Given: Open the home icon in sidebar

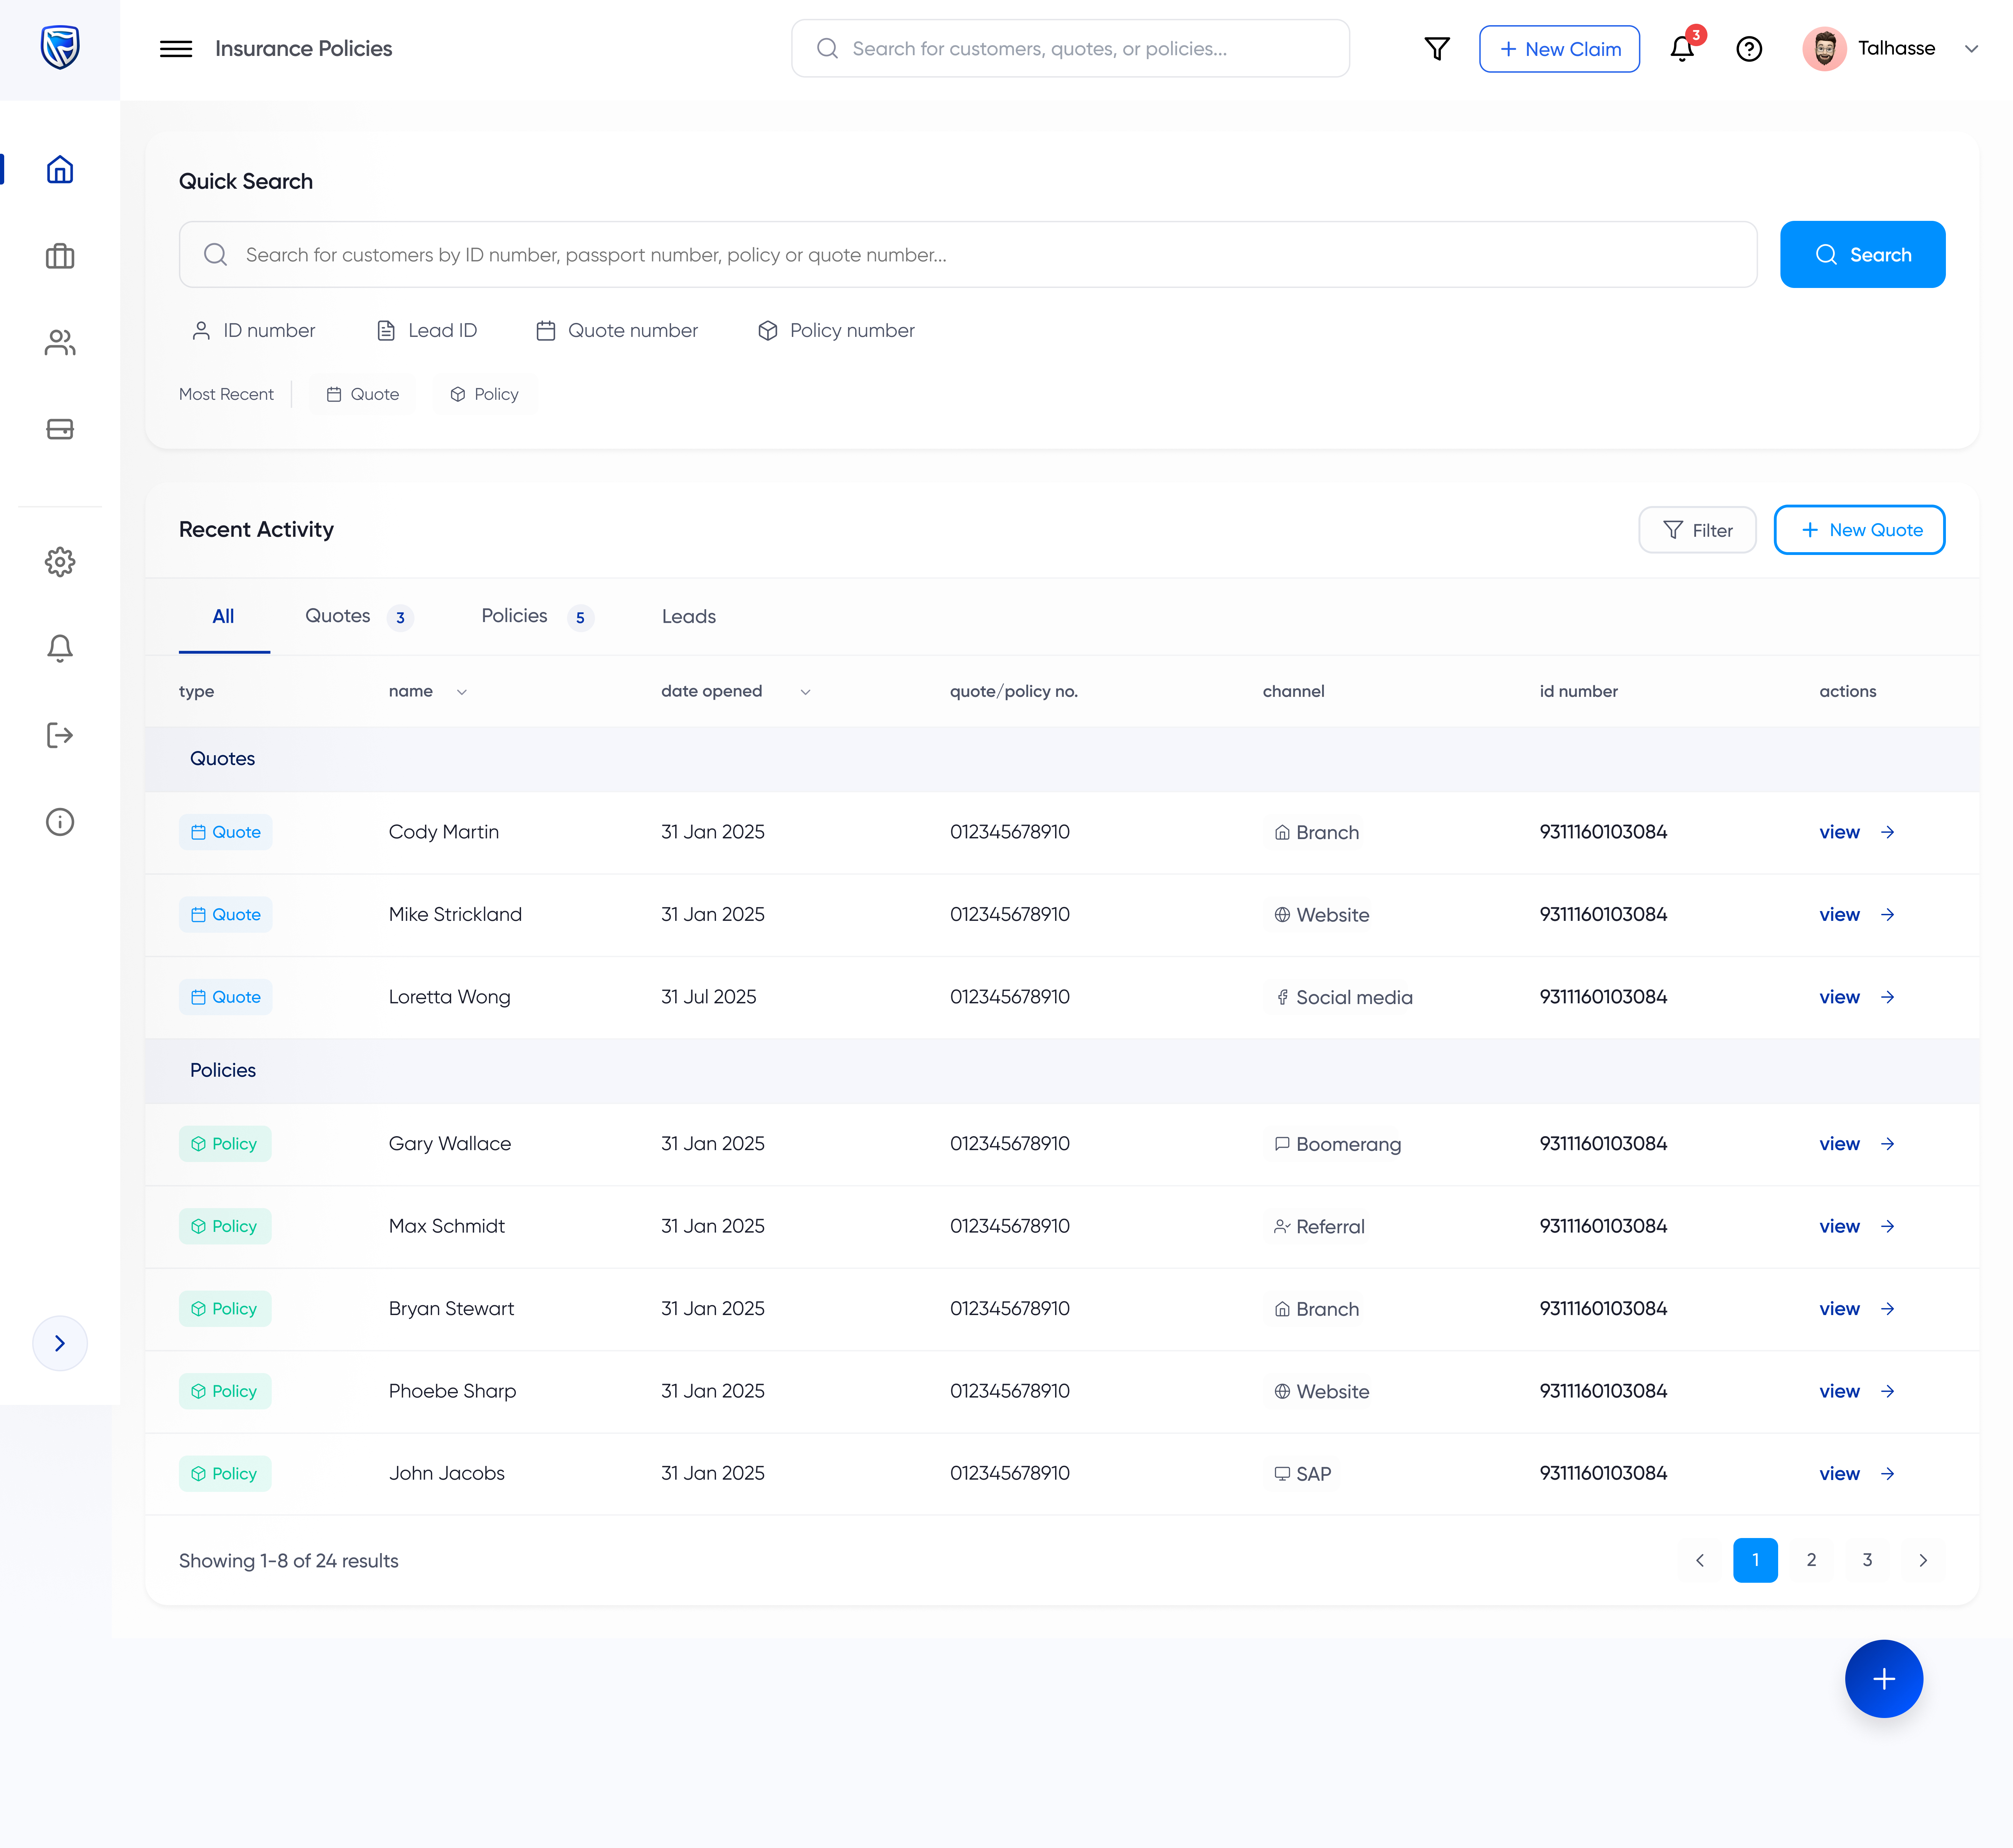Looking at the screenshot, I should (60, 170).
